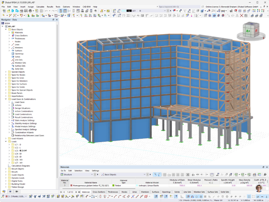Open the CAD-BIM menu
269x202 pixels.
87,7
